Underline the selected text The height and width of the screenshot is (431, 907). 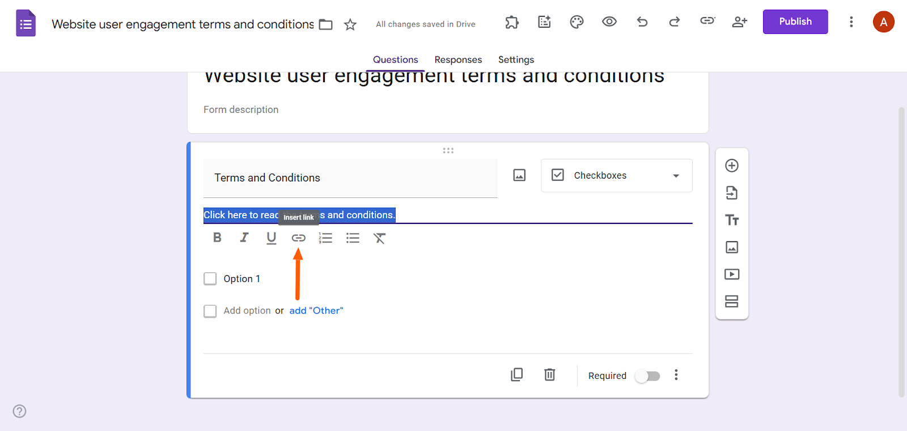(272, 238)
